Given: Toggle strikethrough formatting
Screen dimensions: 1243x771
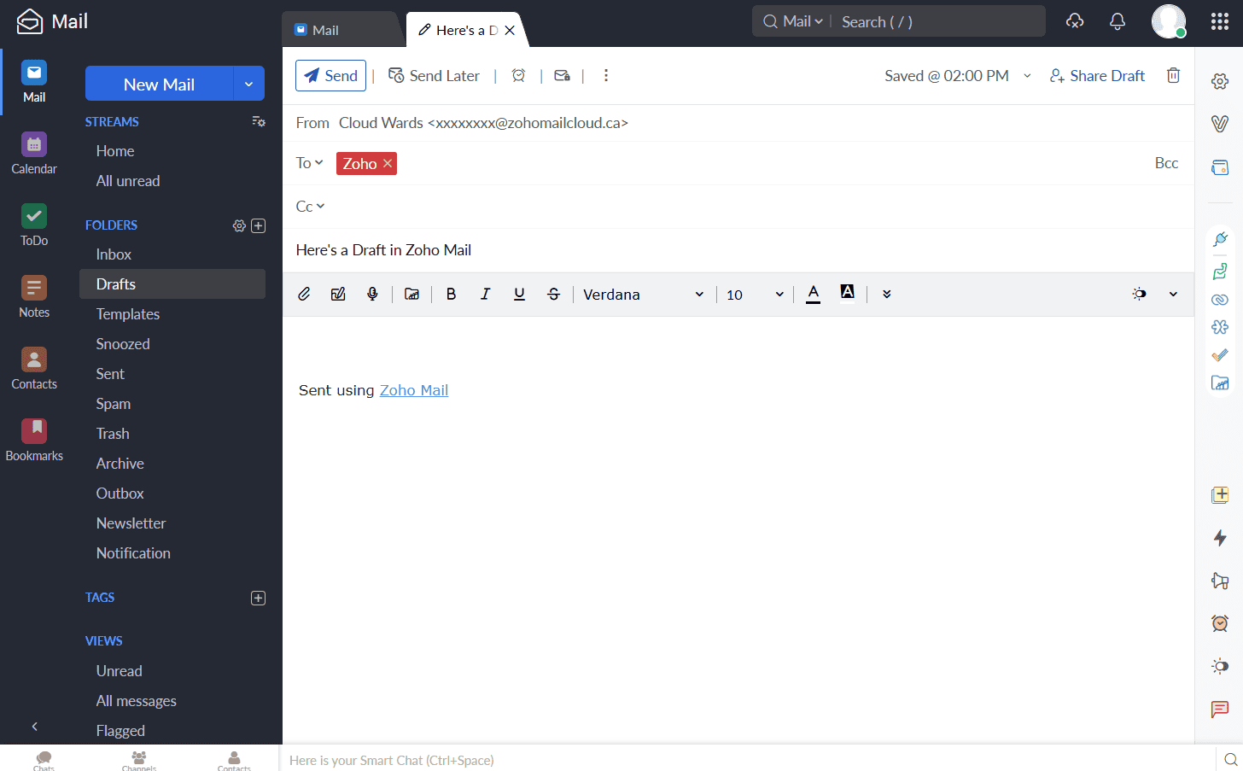Looking at the screenshot, I should click(x=553, y=294).
